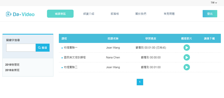Image resolution: width=224 pixels, height=98 pixels.
Task: Click the 關鍵字搜尋 label
Action: point(13,40)
